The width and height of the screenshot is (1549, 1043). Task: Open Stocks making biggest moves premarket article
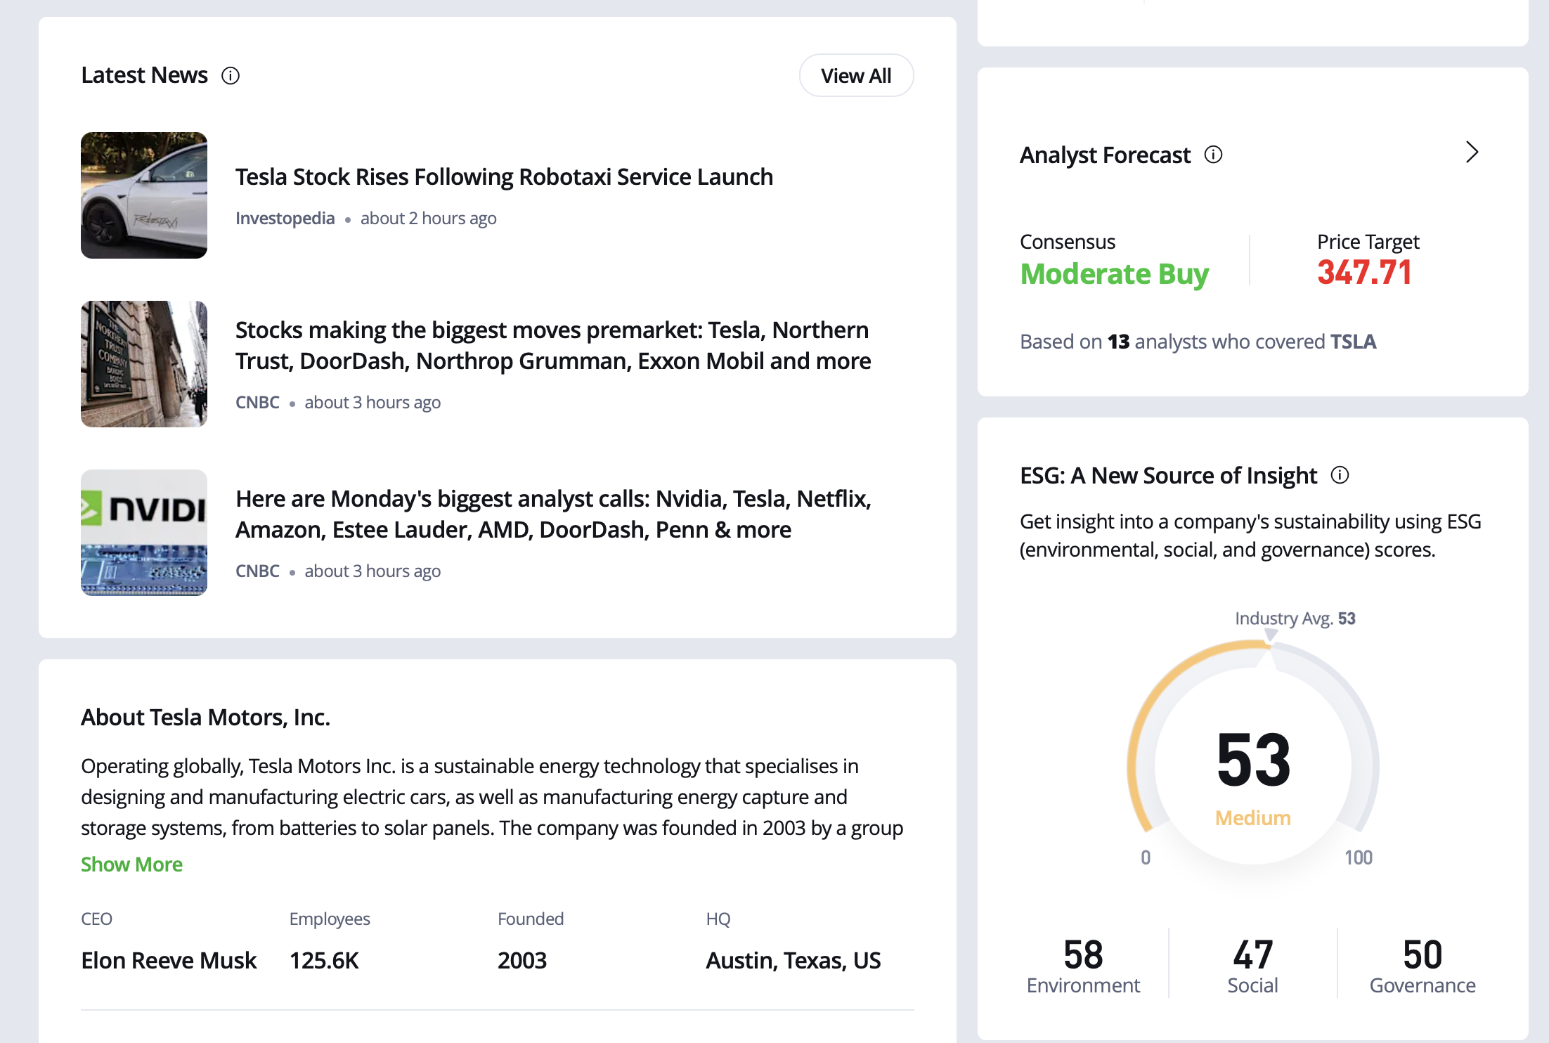[x=553, y=345]
